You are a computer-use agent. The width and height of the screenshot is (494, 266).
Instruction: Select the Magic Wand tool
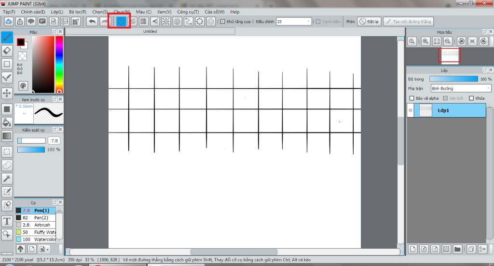click(x=7, y=178)
